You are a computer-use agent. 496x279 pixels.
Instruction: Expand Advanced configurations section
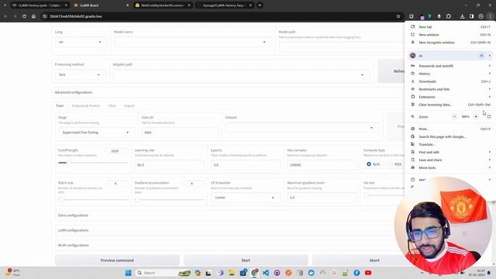pos(74,92)
